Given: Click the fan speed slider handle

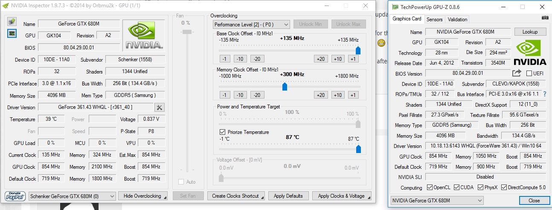Looking at the screenshot, I should [x=186, y=32].
